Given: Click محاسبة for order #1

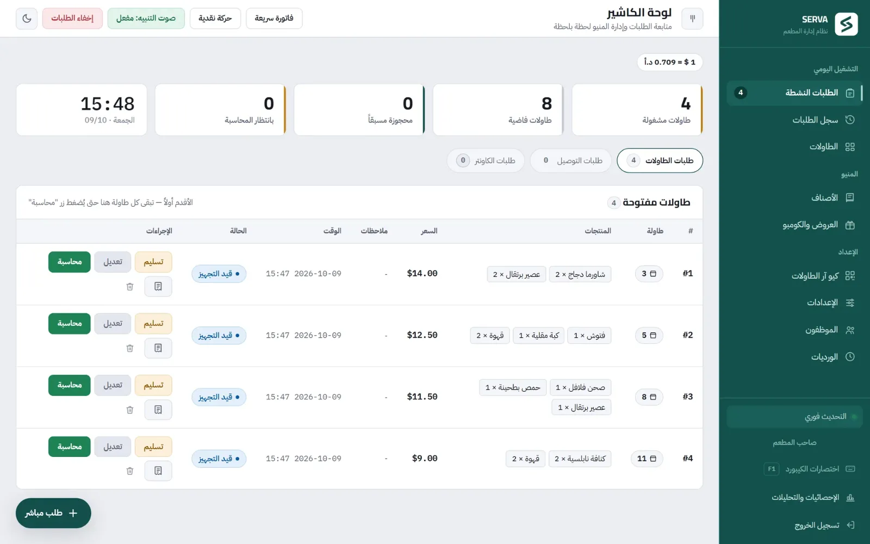Looking at the screenshot, I should click(70, 262).
